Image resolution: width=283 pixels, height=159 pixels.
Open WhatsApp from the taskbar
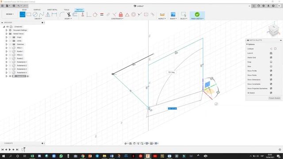pyautogui.click(x=61, y=156)
